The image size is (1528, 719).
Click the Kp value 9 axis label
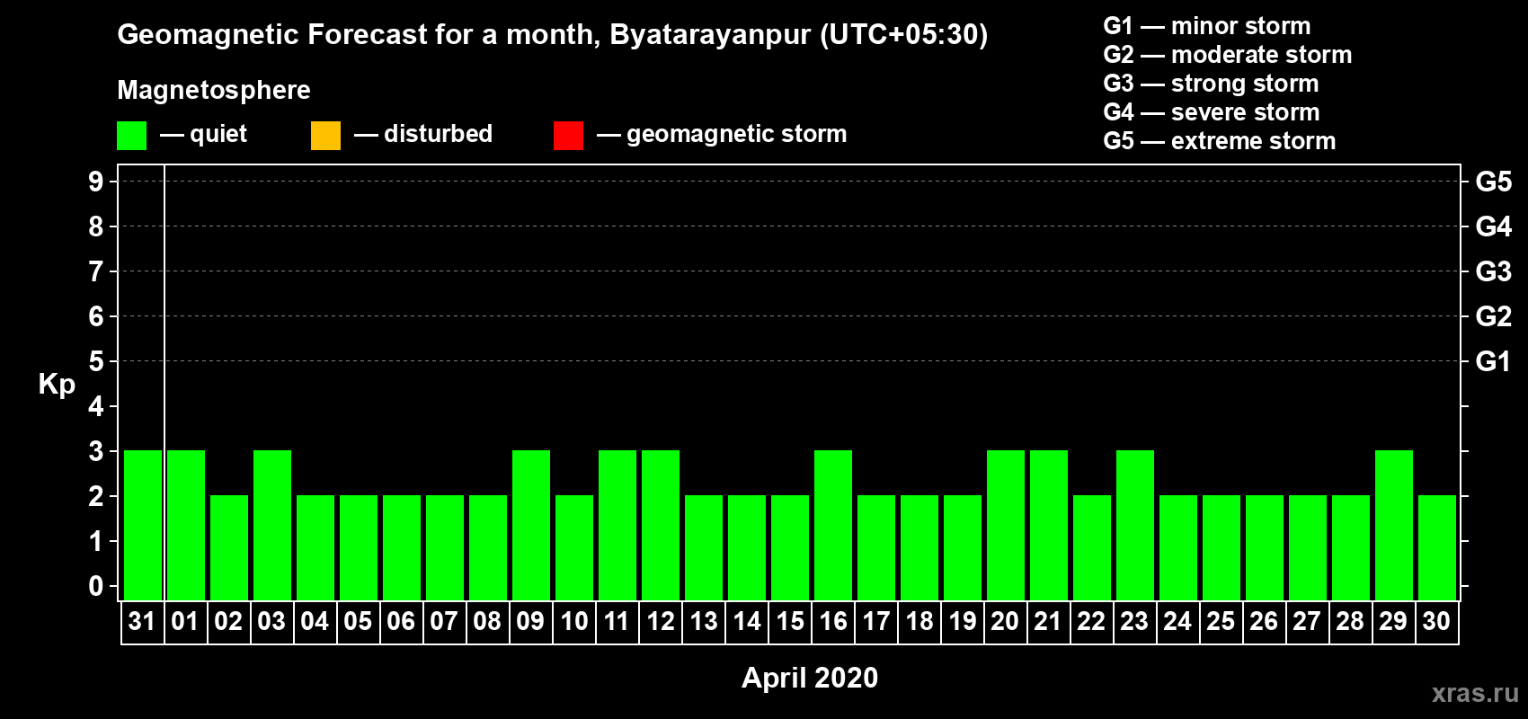pyautogui.click(x=96, y=182)
